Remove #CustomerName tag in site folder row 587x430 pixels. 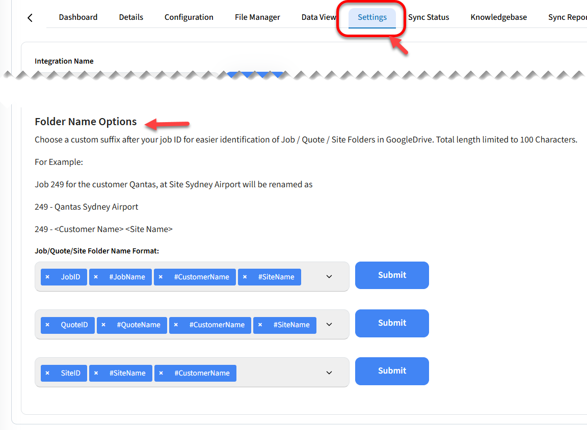click(x=161, y=373)
